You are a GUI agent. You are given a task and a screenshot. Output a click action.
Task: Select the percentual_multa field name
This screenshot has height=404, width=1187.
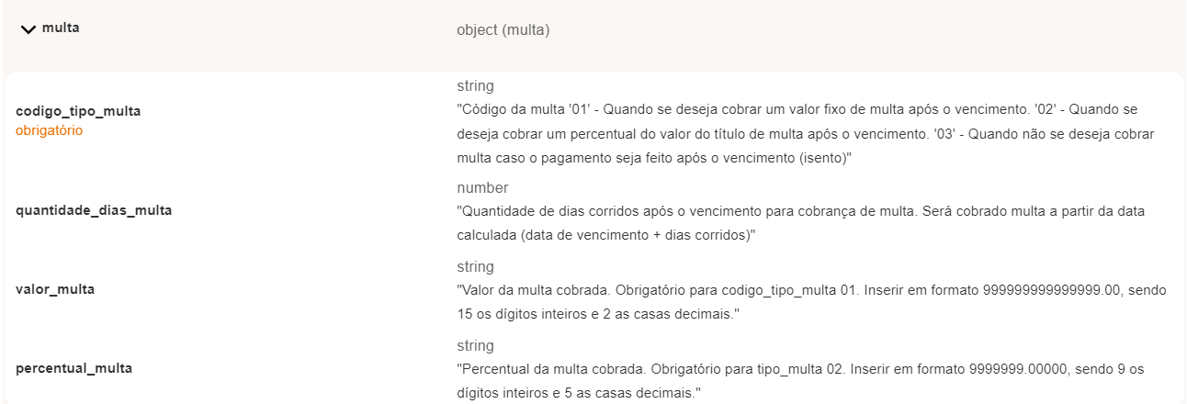pyautogui.click(x=73, y=368)
